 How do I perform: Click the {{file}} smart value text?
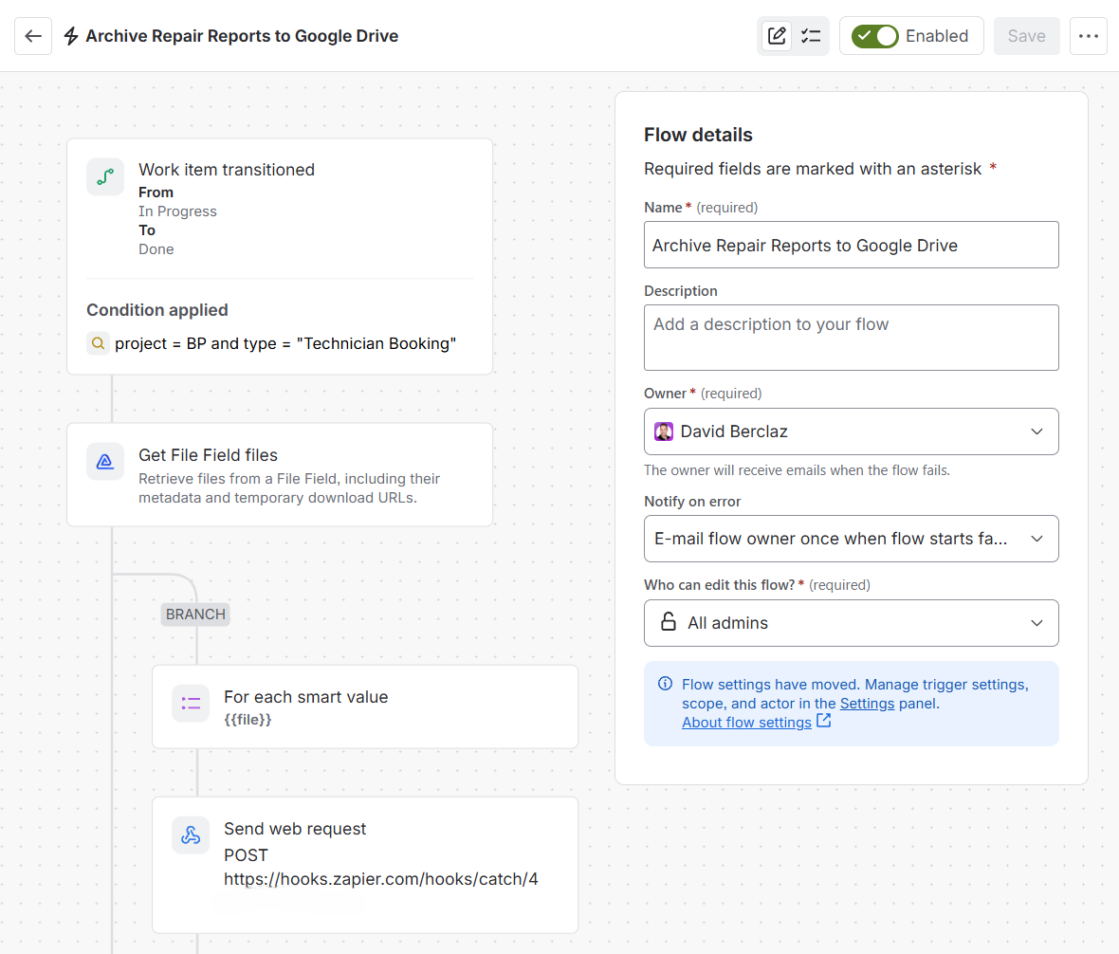pos(248,719)
